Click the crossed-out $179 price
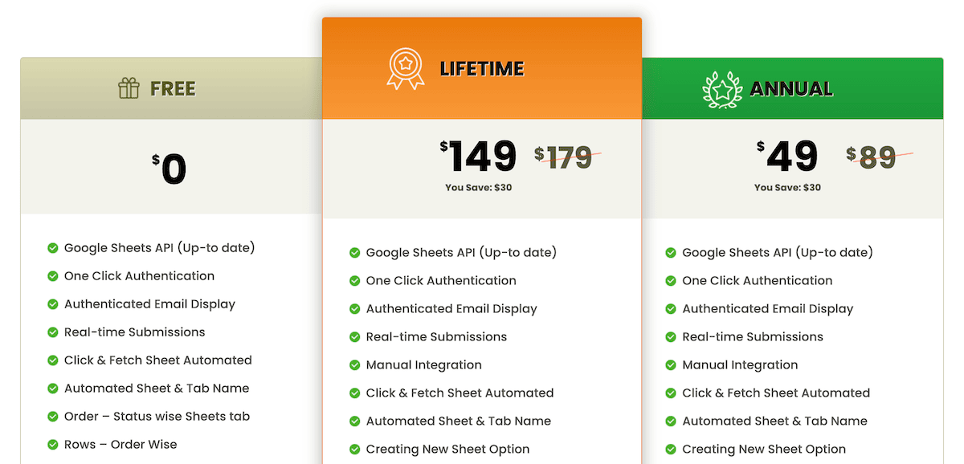 pyautogui.click(x=565, y=157)
